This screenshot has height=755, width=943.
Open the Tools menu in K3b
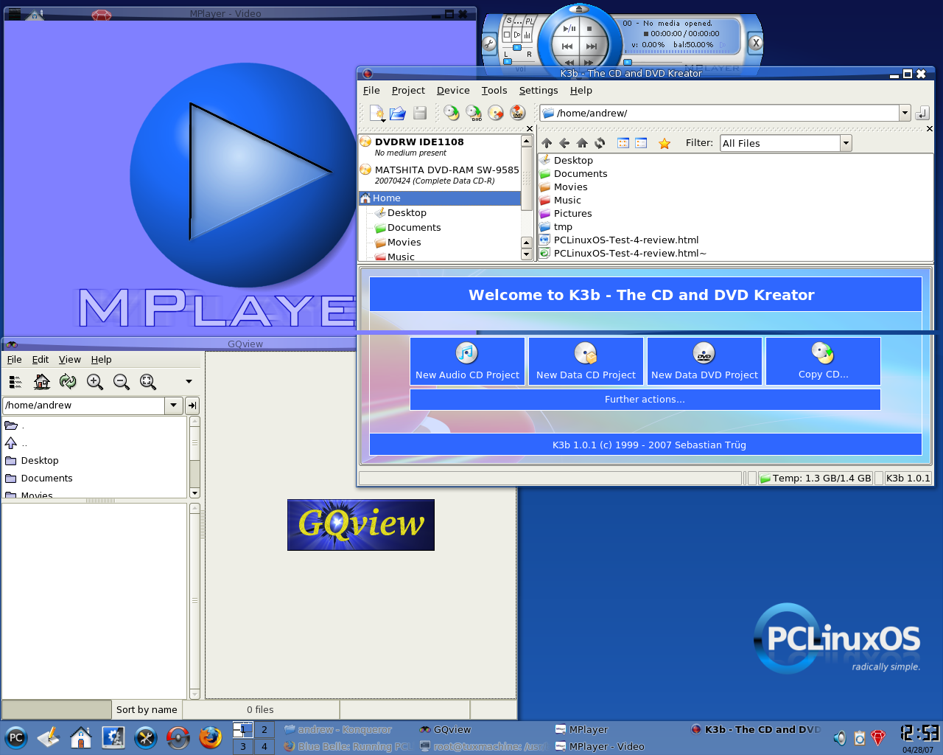coord(494,90)
